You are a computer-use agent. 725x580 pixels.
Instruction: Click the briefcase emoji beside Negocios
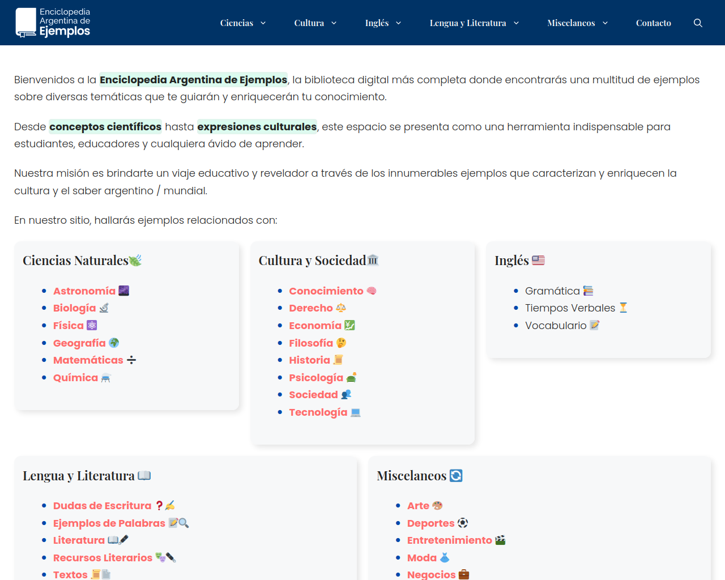[x=464, y=574]
